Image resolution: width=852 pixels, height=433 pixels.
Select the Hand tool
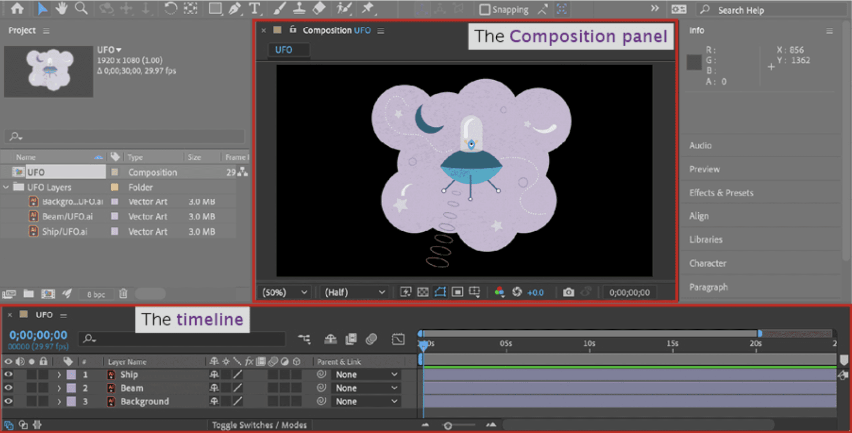coord(61,8)
